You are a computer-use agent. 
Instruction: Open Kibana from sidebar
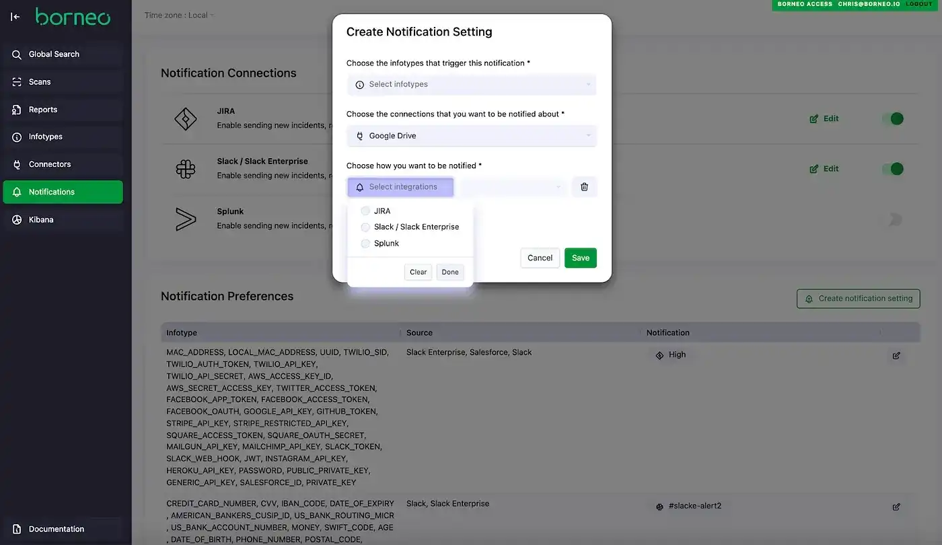(63, 220)
